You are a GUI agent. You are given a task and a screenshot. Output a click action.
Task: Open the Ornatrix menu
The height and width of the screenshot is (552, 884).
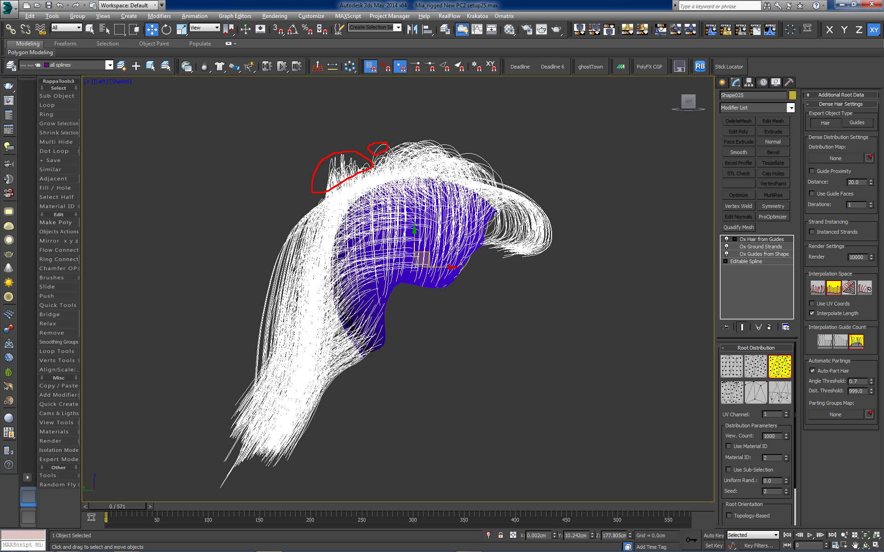pyautogui.click(x=504, y=16)
